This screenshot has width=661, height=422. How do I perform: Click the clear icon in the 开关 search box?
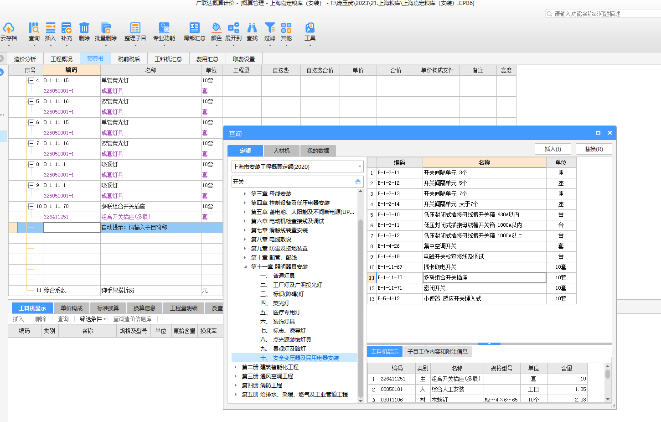[x=358, y=182]
